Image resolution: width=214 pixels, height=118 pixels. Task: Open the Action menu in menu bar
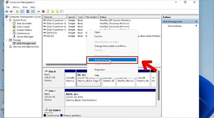click(x=16, y=7)
